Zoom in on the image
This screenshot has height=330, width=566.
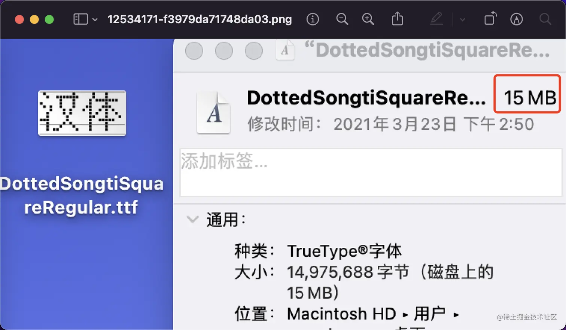[368, 19]
